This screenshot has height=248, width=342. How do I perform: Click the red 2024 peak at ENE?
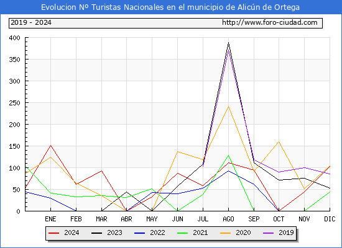click(x=50, y=145)
